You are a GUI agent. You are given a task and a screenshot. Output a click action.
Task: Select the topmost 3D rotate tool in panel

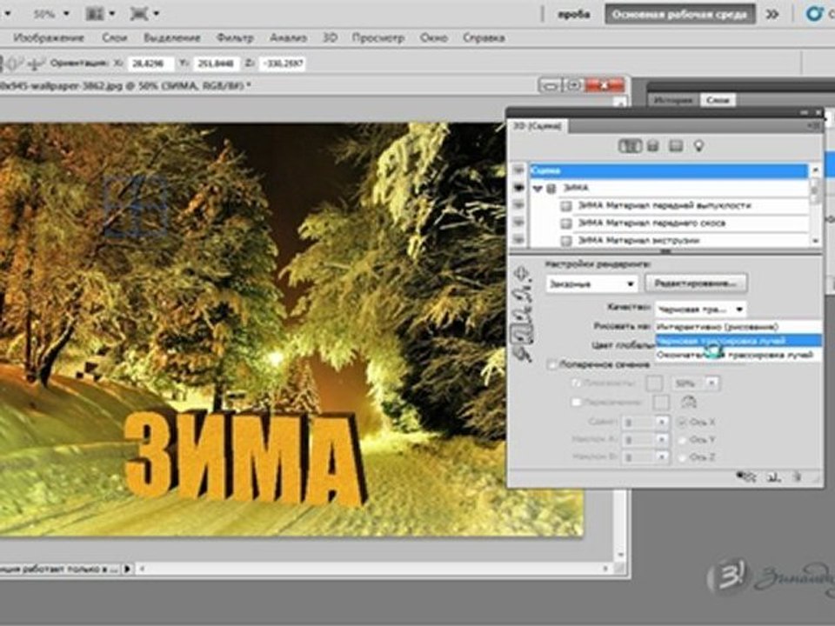[521, 274]
